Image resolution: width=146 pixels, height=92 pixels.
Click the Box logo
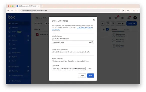(12, 17)
